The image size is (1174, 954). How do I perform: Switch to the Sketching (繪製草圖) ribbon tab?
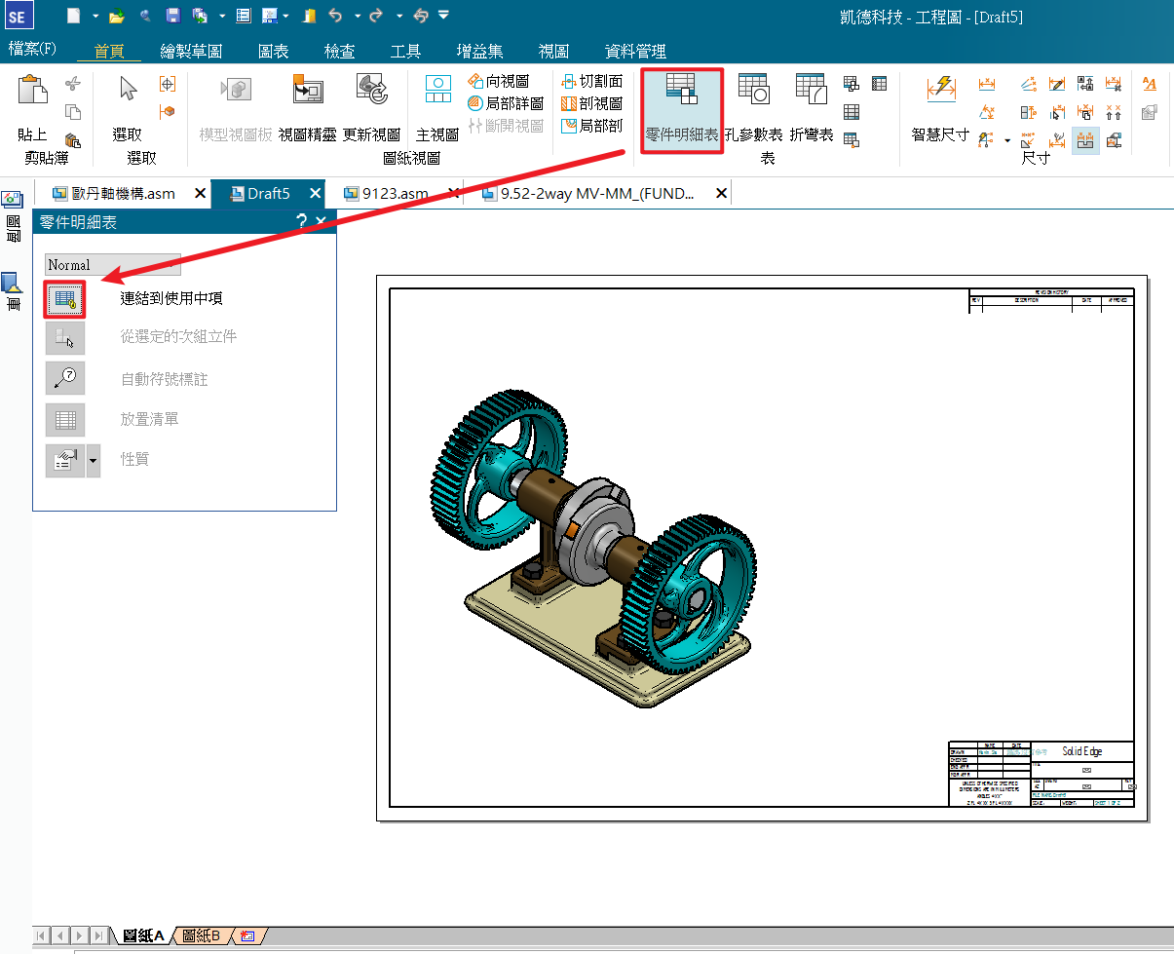pos(192,52)
